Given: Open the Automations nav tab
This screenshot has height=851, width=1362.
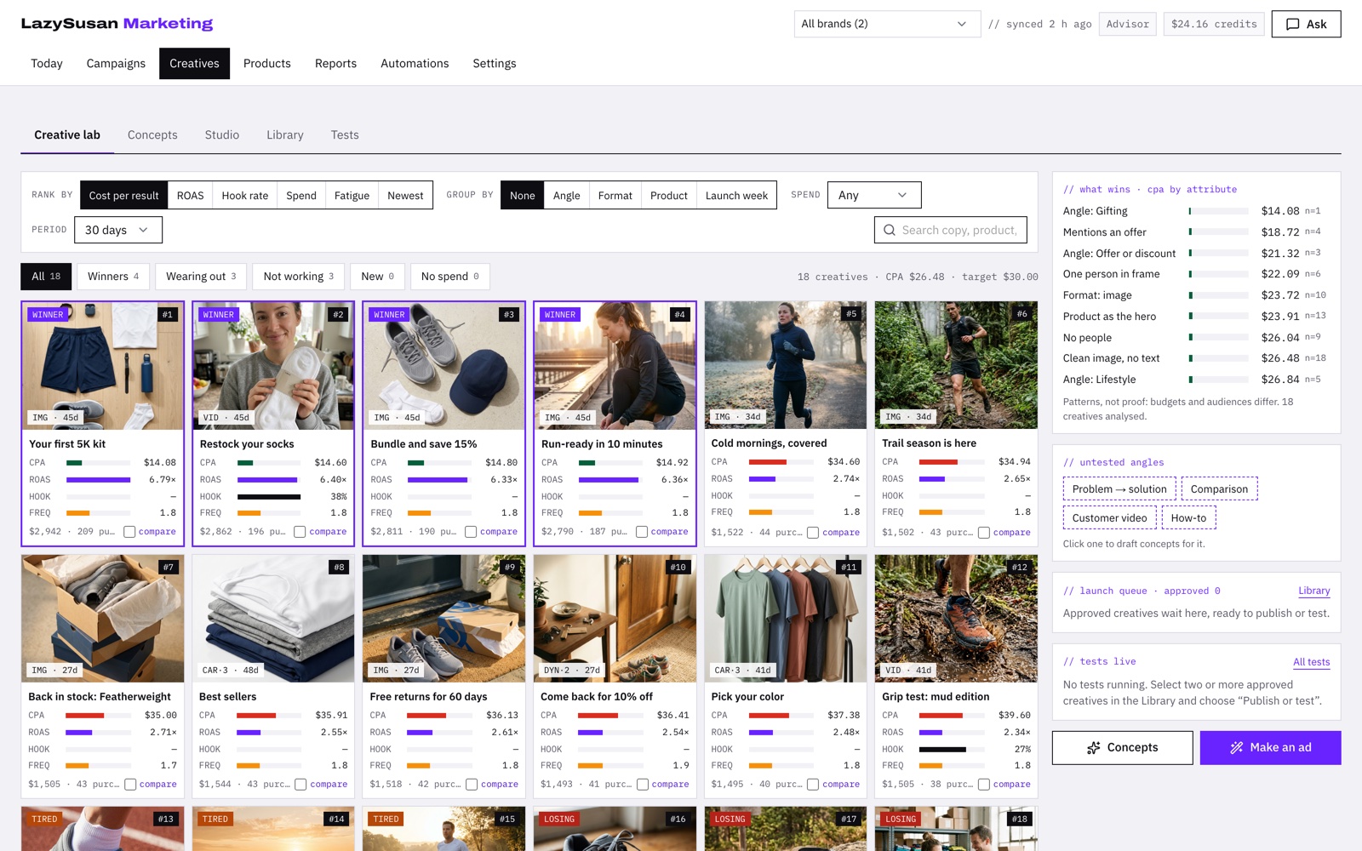Looking at the screenshot, I should pos(415,64).
